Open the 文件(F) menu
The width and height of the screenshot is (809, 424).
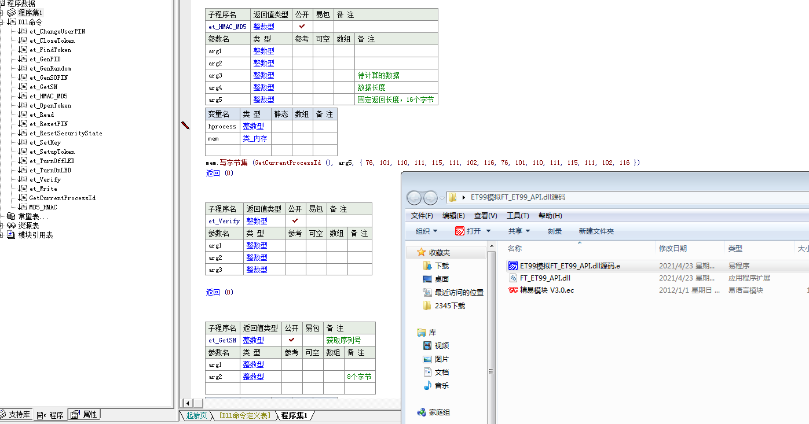click(422, 216)
